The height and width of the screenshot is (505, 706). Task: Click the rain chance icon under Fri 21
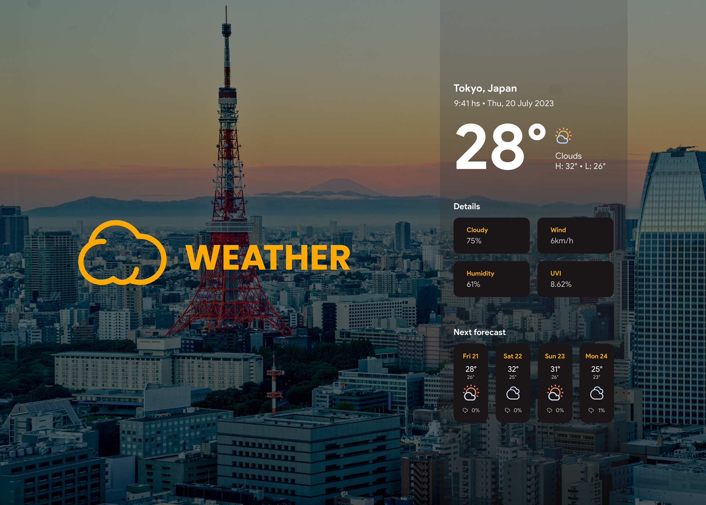(x=465, y=410)
